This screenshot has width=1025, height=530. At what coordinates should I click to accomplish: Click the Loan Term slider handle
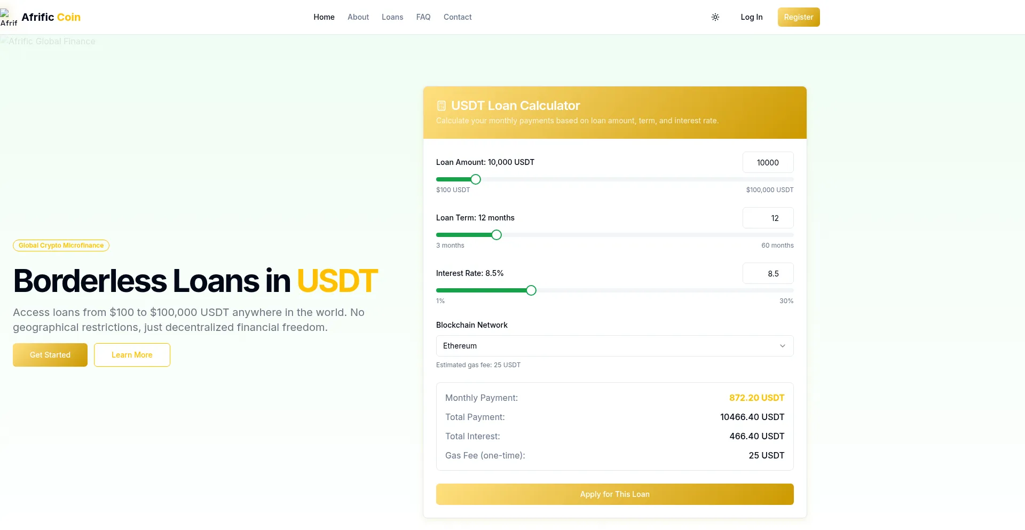point(496,235)
